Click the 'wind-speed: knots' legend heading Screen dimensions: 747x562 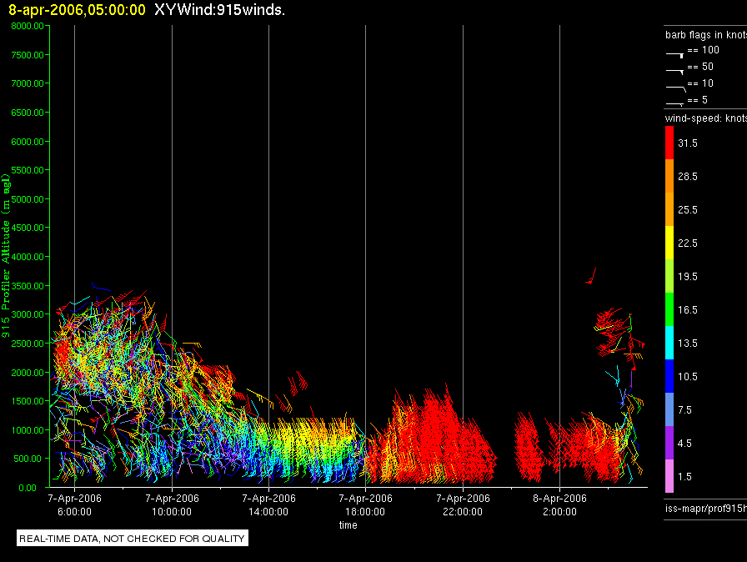[706, 118]
